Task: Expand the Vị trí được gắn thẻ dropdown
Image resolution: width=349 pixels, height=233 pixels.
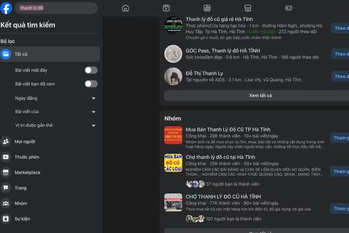Action: [x=94, y=125]
